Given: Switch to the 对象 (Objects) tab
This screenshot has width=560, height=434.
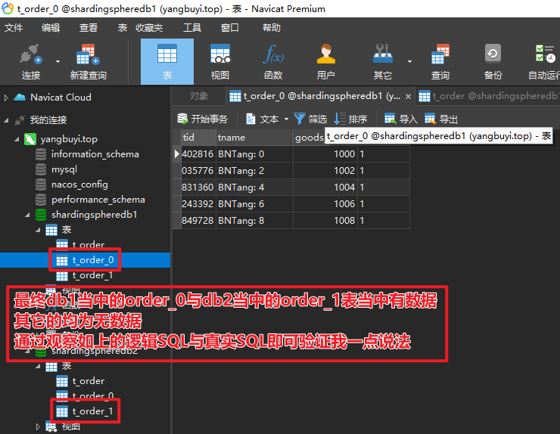Looking at the screenshot, I should 199,96.
